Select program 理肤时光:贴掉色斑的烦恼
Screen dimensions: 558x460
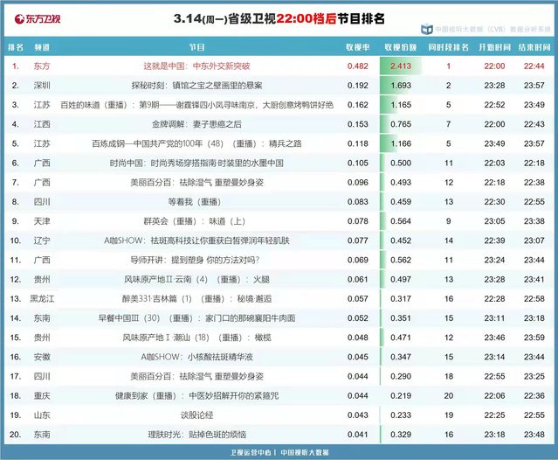coord(196,435)
